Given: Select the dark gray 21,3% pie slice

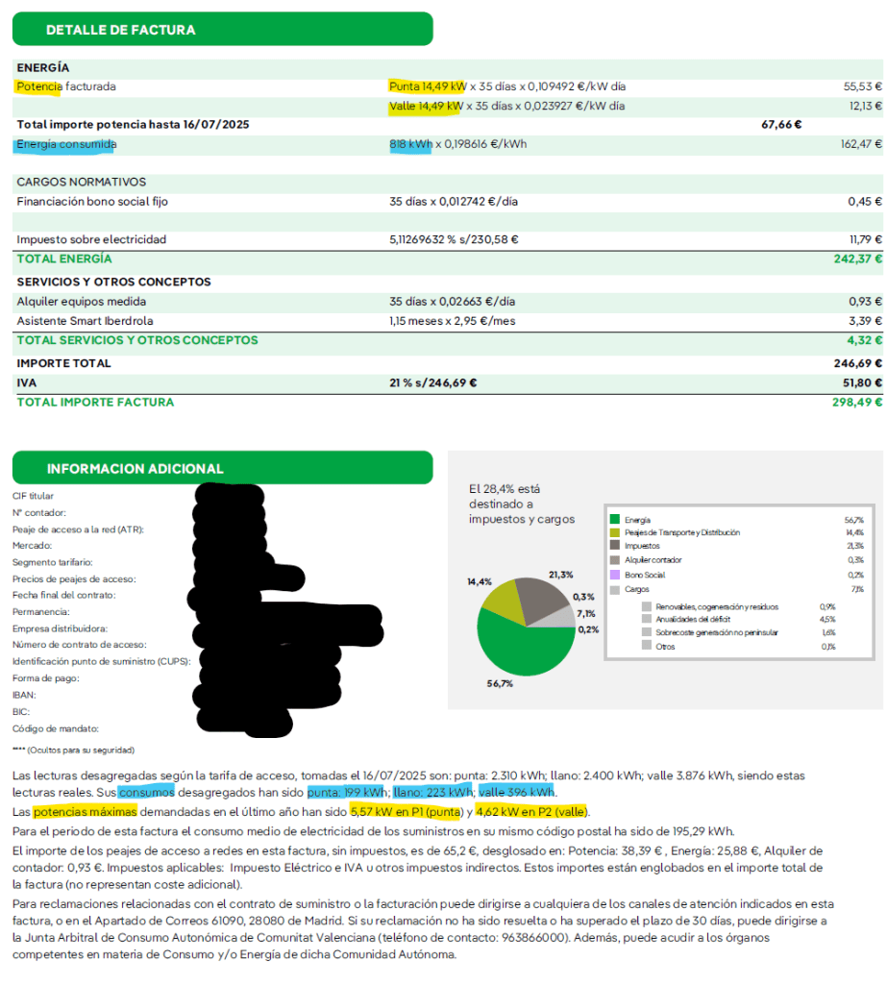Looking at the screenshot, I should tap(543, 598).
